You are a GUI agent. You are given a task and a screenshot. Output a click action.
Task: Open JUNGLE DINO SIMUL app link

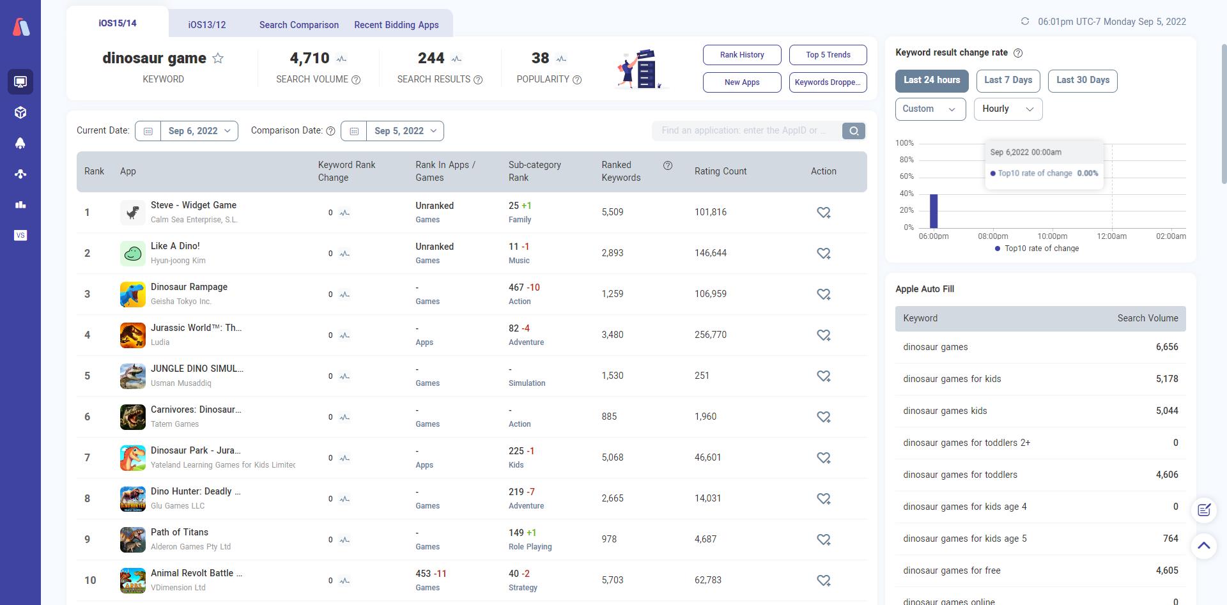197,369
